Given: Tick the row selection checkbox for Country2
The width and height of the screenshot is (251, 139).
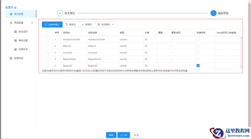Looking at the screenshot, I should 47,53.
